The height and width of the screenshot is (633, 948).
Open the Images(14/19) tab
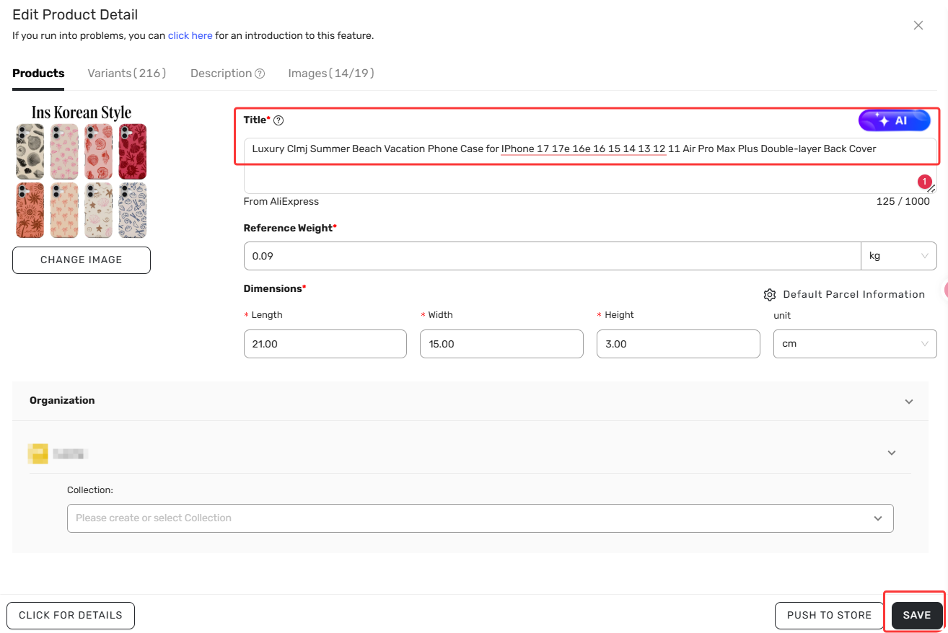click(x=331, y=74)
